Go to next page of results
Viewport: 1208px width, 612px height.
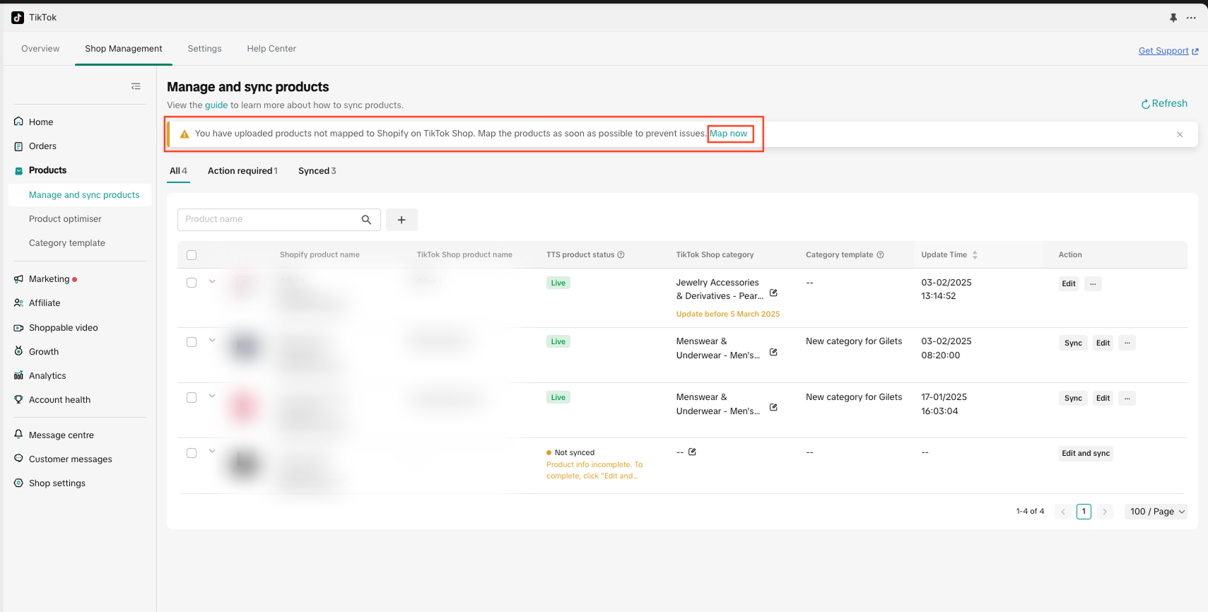[1105, 512]
